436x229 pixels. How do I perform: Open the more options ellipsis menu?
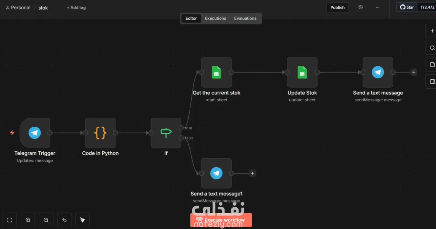tap(378, 7)
